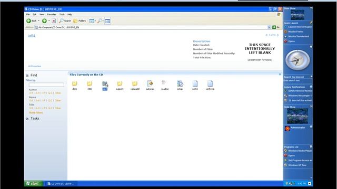Click the Address bar path field
Image resolution: width=337 pixels, height=189 pixels.
tap(151, 27)
